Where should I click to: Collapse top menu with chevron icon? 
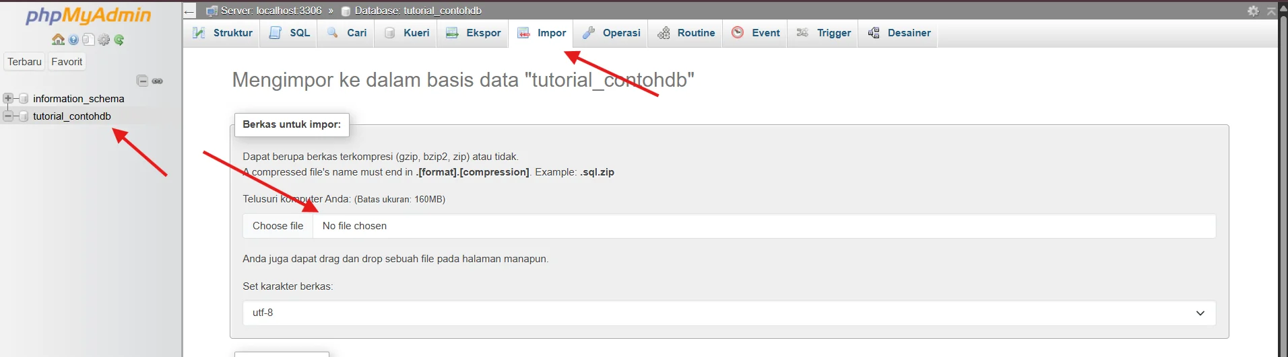[x=1271, y=11]
